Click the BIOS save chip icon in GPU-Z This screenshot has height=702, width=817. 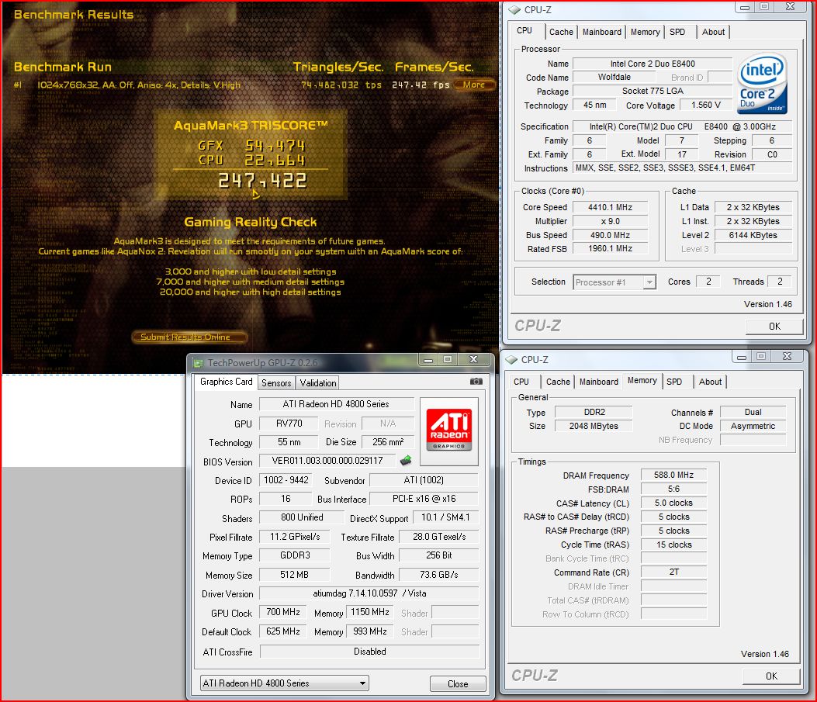[x=406, y=460]
